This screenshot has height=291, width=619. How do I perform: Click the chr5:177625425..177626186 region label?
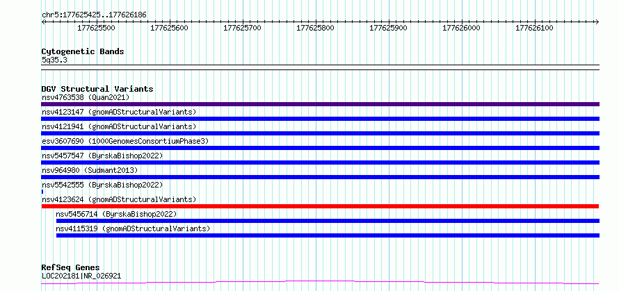coord(94,15)
